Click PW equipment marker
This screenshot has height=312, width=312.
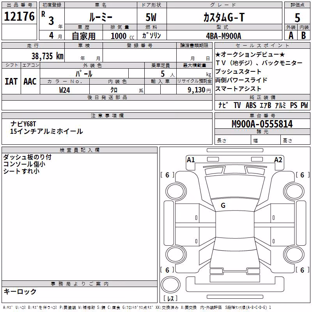304,105
